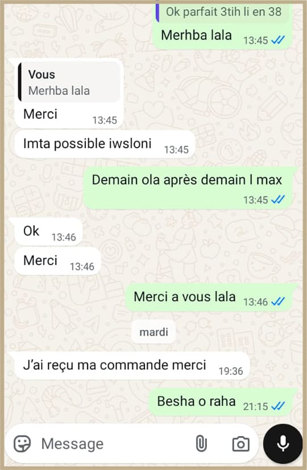Tap the 'Merci' message sent at 13:46

tap(57, 261)
